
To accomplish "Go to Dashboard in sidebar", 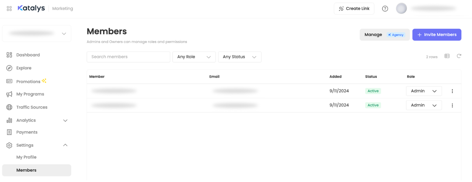I will pos(28,55).
